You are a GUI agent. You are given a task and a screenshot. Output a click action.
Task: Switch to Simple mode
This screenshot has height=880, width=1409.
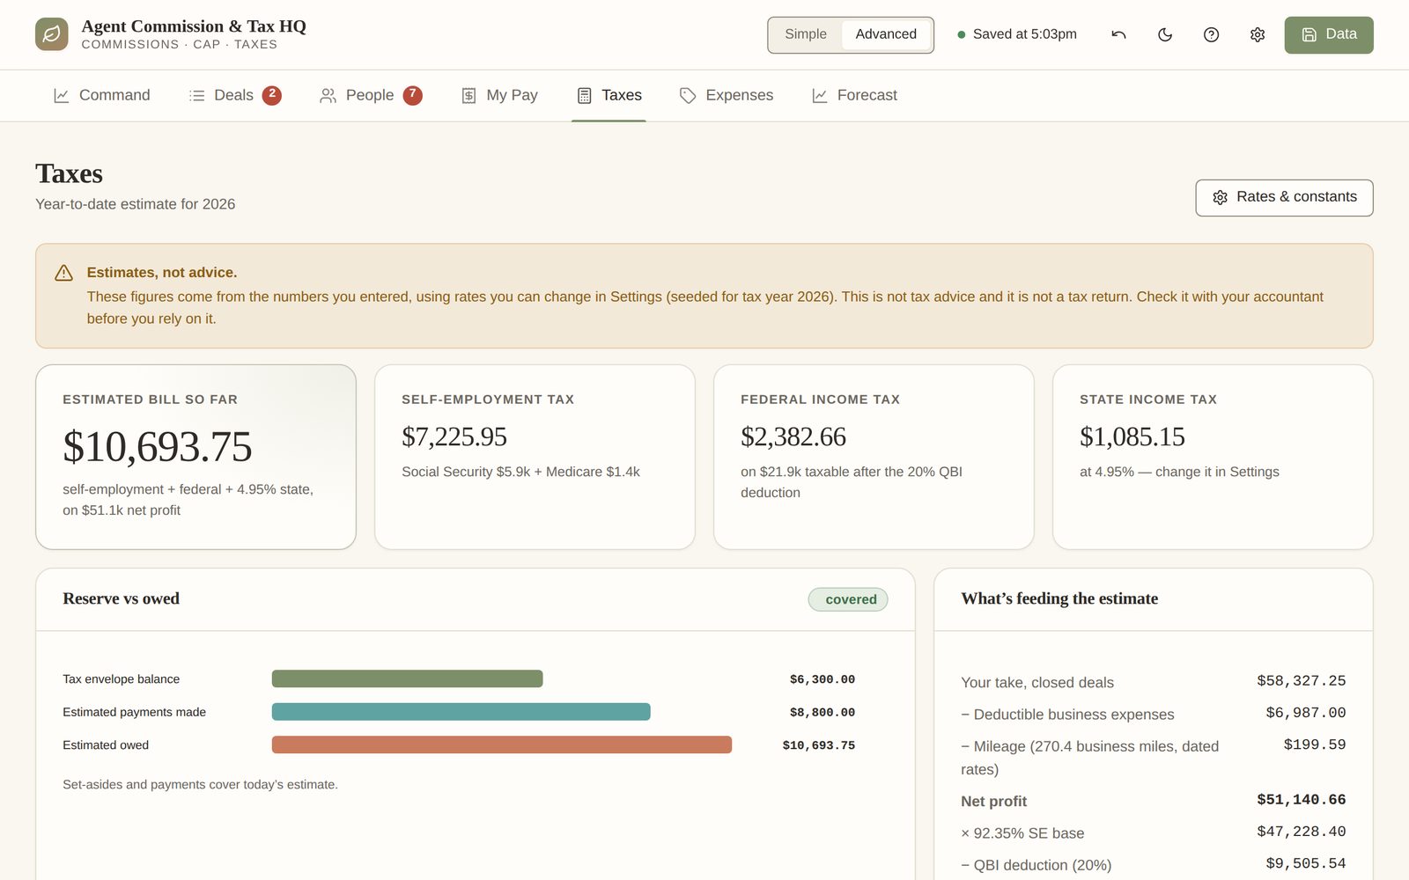tap(806, 34)
